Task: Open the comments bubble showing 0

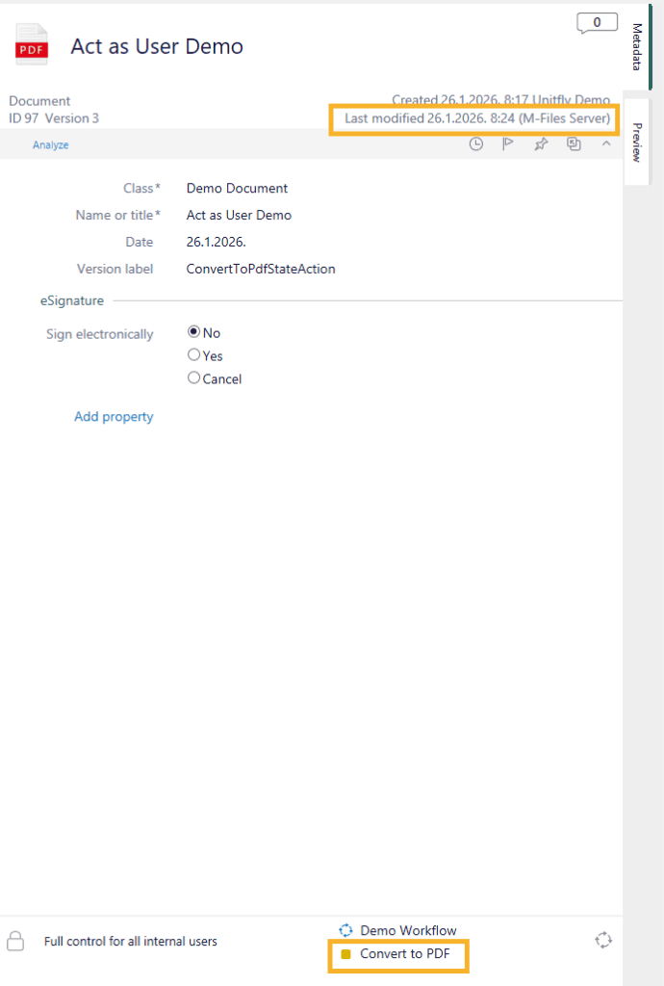Action: coord(597,23)
